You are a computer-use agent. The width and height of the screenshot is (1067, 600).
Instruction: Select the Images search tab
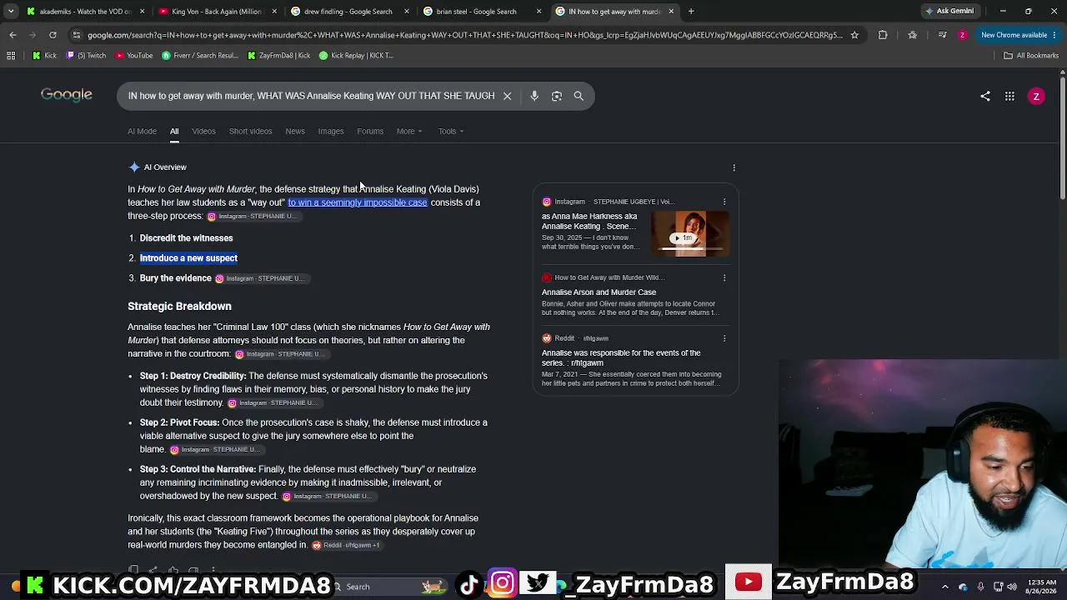(x=331, y=131)
